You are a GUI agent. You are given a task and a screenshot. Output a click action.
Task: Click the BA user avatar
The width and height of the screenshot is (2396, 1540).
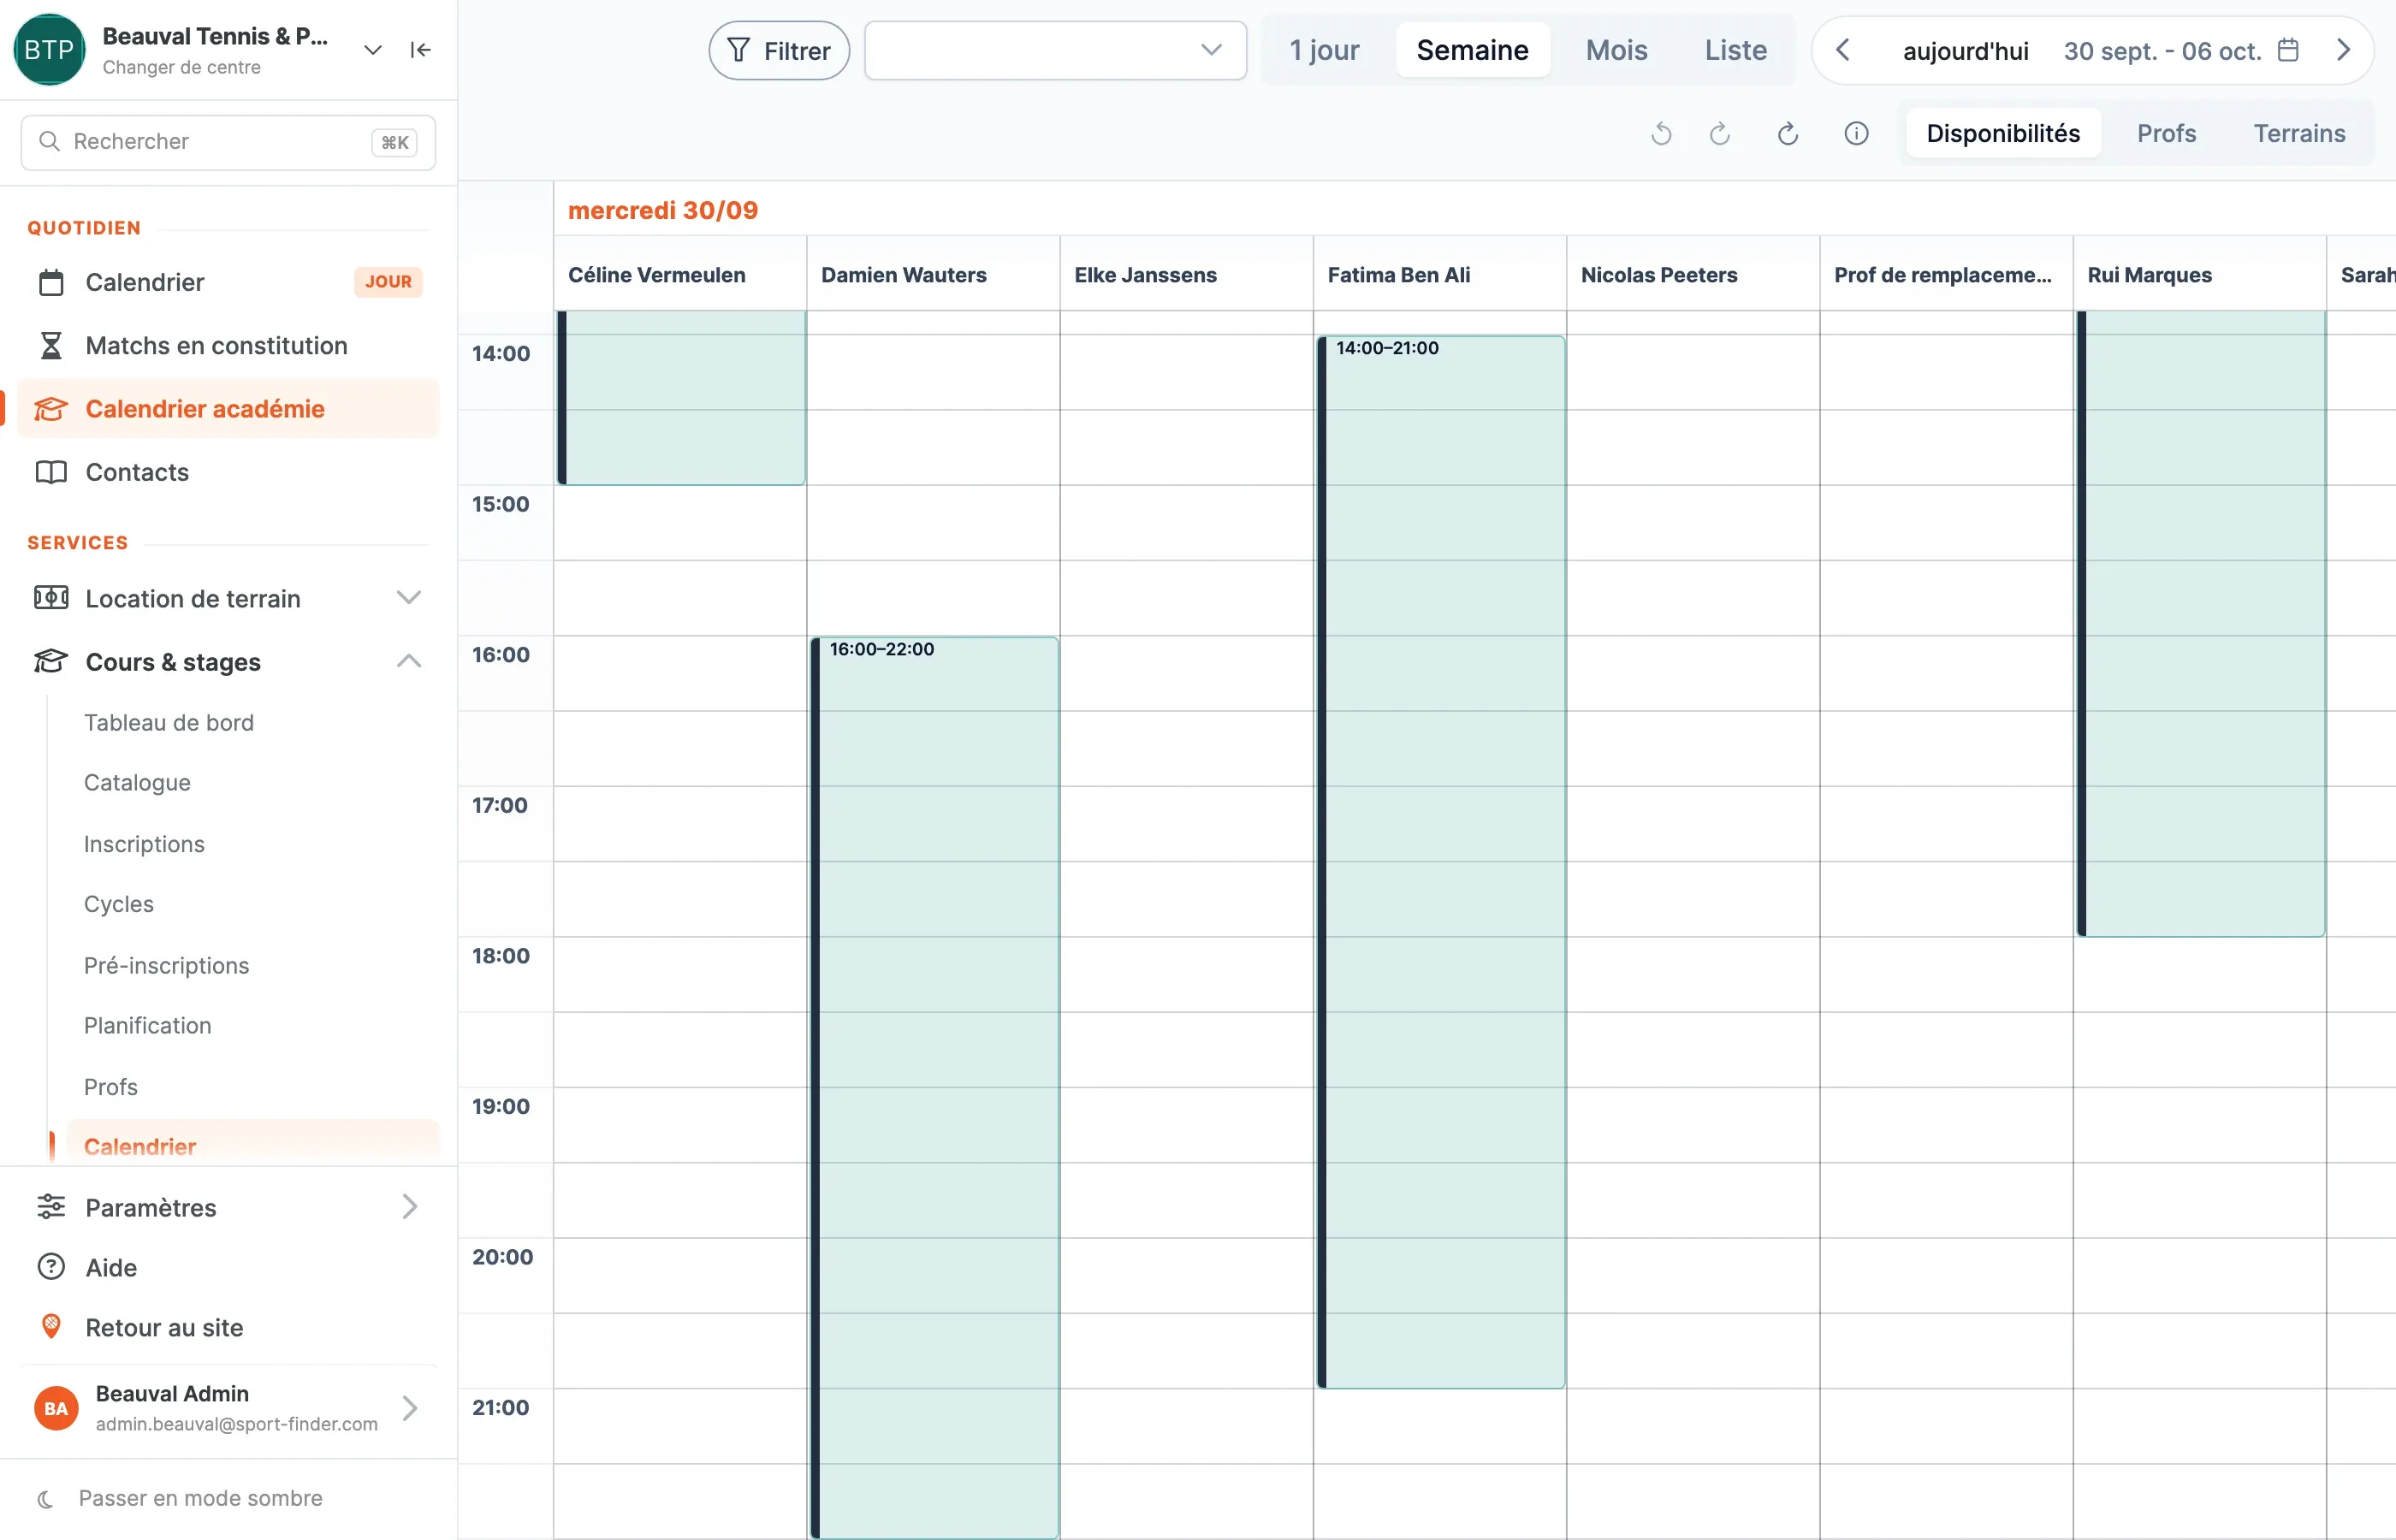tap(56, 1408)
